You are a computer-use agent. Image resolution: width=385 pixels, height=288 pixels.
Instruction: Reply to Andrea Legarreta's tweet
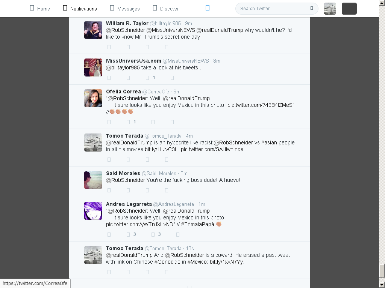click(109, 235)
